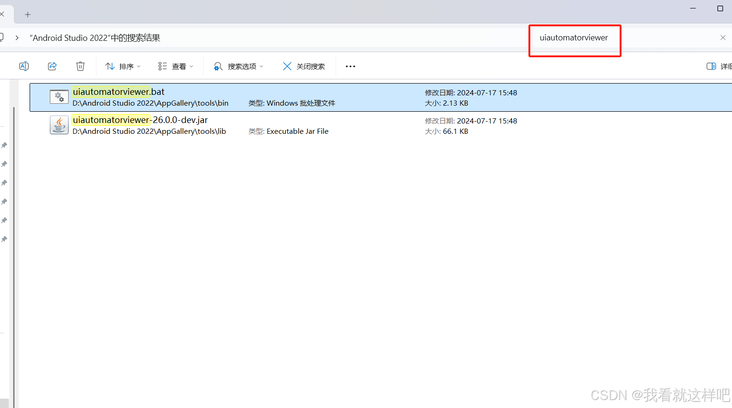Click inside the uiautomatorviewer search field
The image size is (732, 408).
tap(574, 38)
